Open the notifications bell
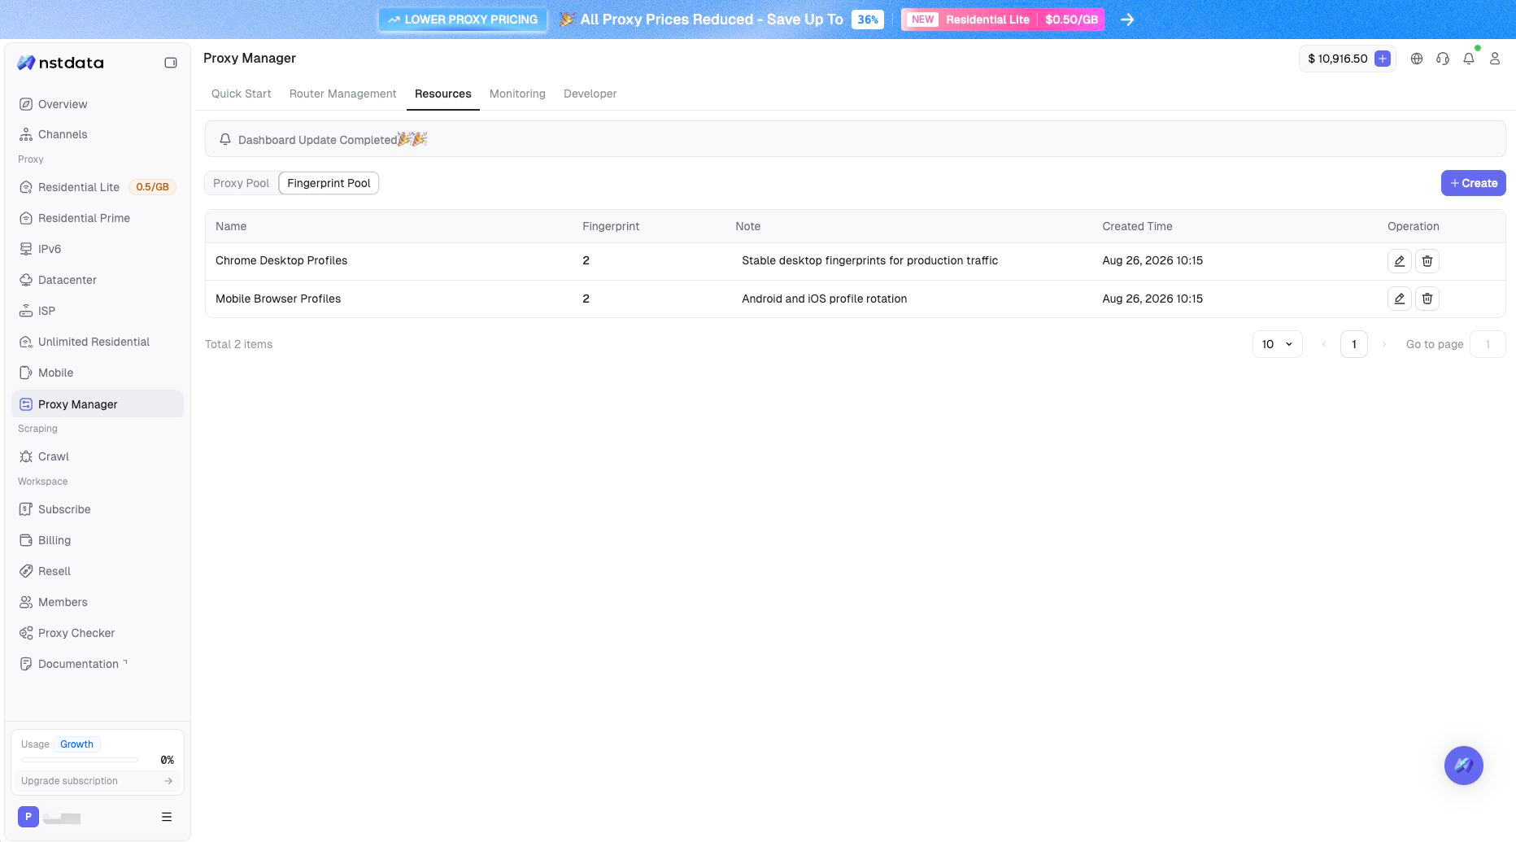 point(1469,59)
